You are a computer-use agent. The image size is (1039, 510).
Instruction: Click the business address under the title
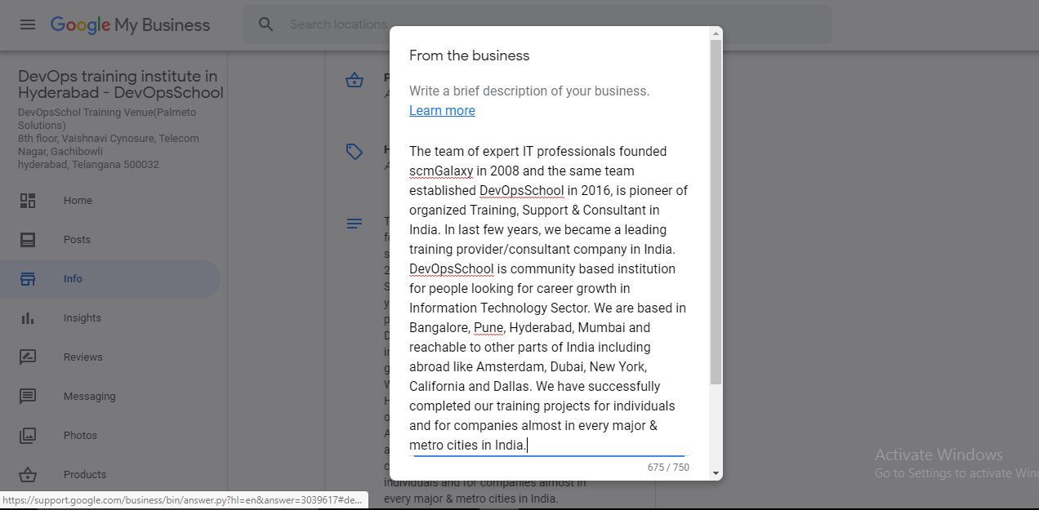click(x=109, y=139)
